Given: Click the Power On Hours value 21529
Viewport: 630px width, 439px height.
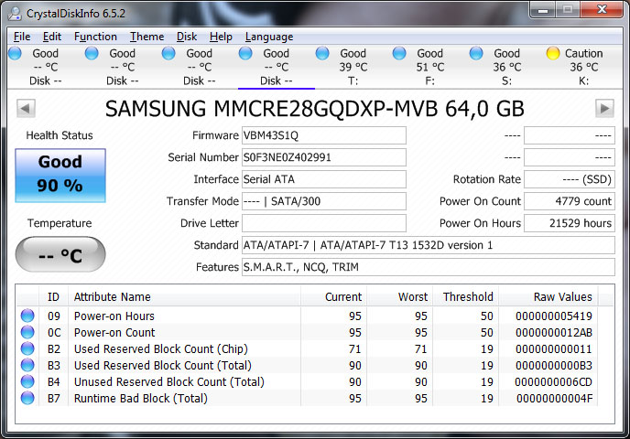Looking at the screenshot, I should click(570, 223).
